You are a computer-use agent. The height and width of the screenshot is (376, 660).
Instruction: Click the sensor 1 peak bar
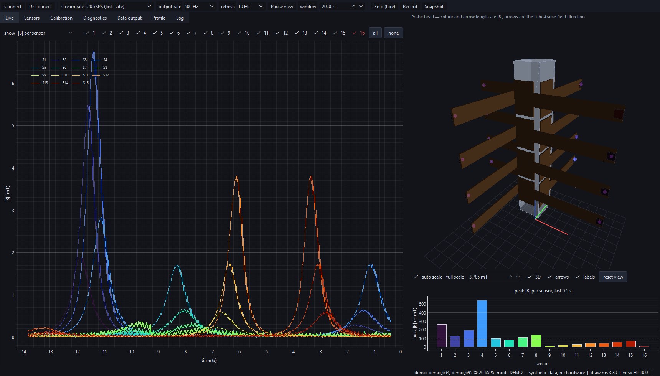pyautogui.click(x=441, y=336)
